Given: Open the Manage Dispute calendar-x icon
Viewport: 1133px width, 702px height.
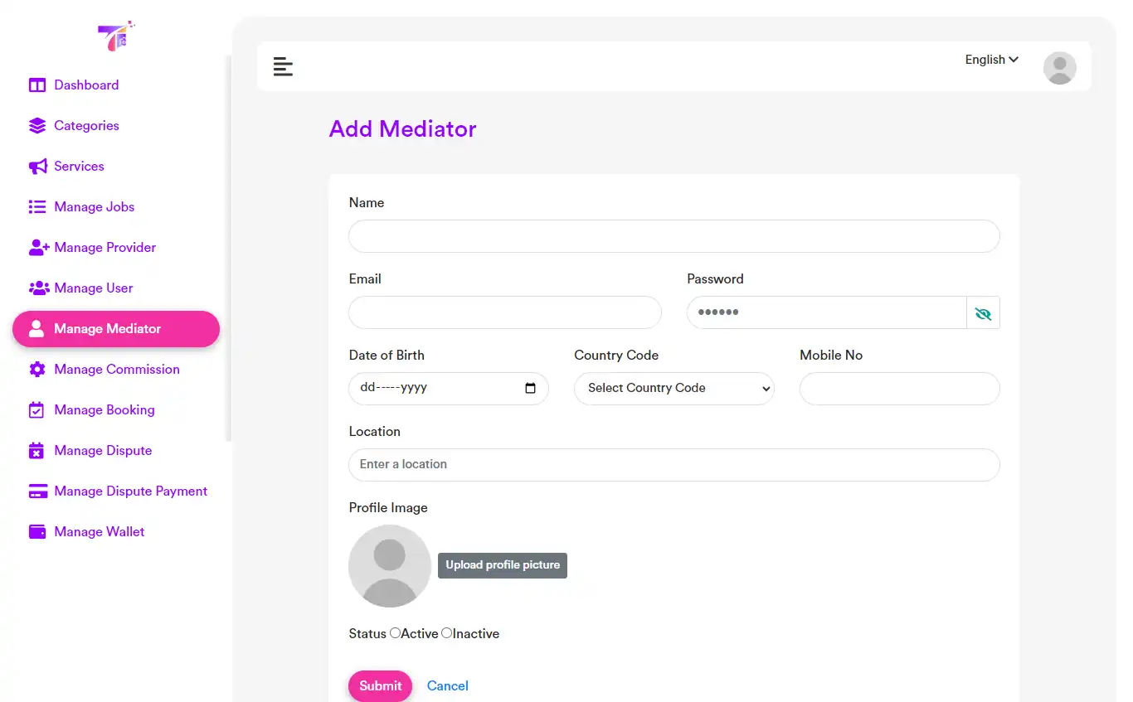Looking at the screenshot, I should [37, 450].
